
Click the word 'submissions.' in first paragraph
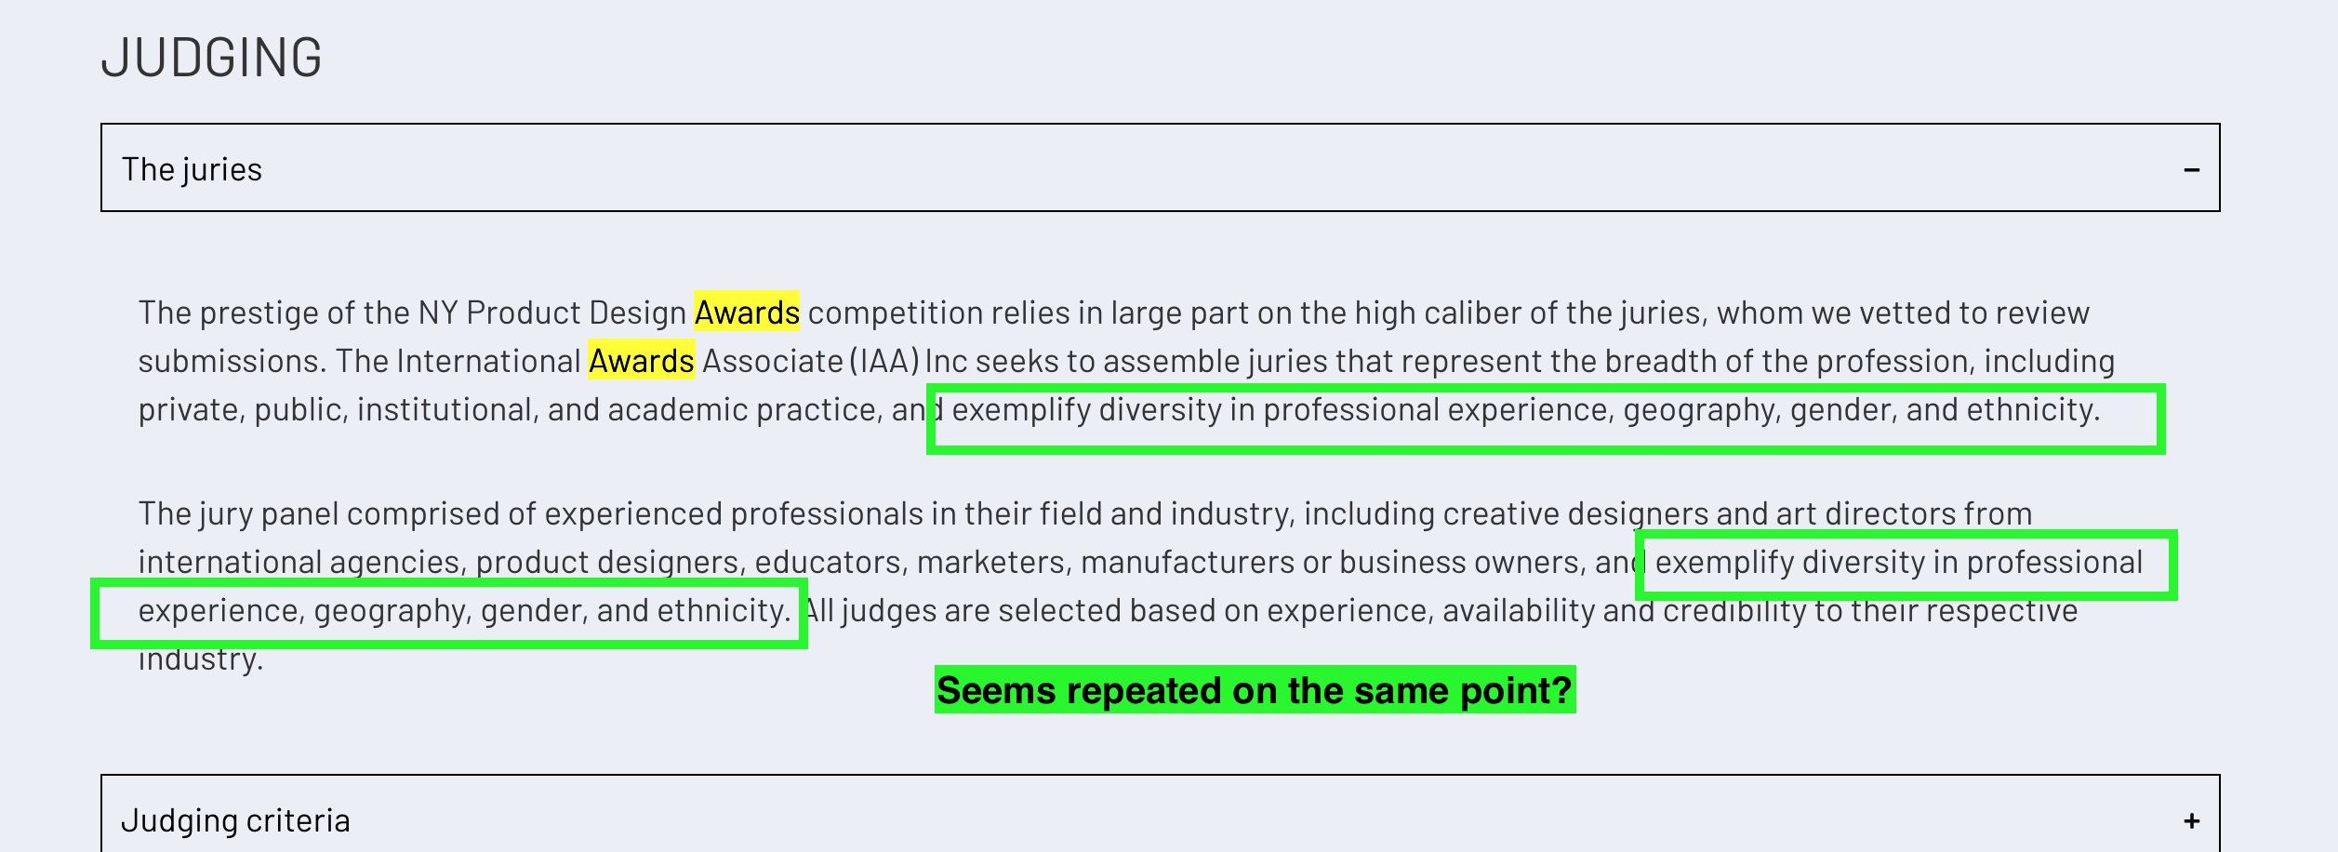point(232,361)
